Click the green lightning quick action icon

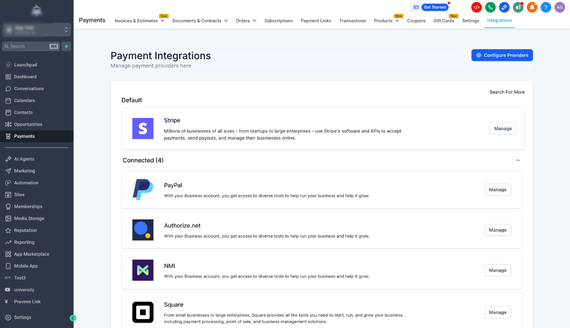click(66, 46)
